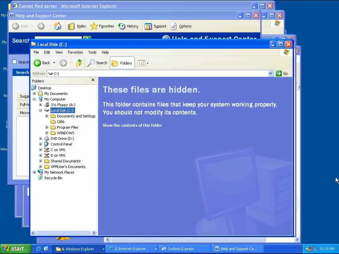
Task: Click the WINDOWS folder label in tree
Action: tap(66, 133)
